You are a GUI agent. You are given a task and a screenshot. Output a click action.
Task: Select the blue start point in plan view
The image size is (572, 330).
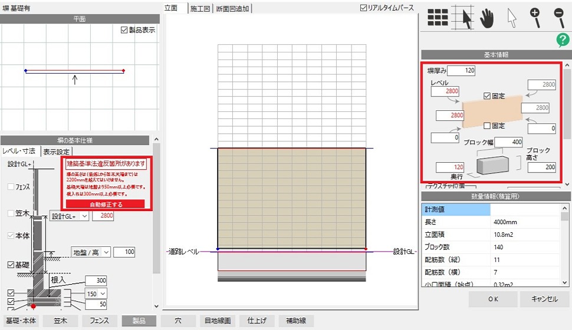click(x=25, y=70)
